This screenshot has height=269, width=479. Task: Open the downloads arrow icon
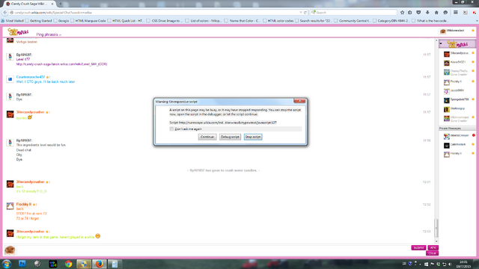[x=427, y=13]
